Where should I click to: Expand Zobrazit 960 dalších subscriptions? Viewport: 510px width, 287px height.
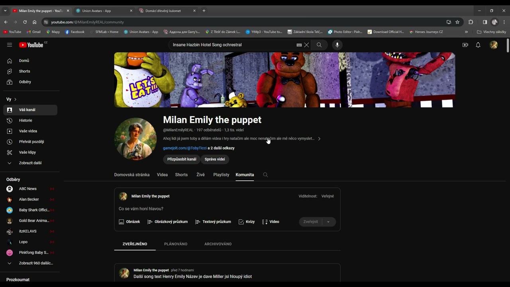tap(30, 263)
